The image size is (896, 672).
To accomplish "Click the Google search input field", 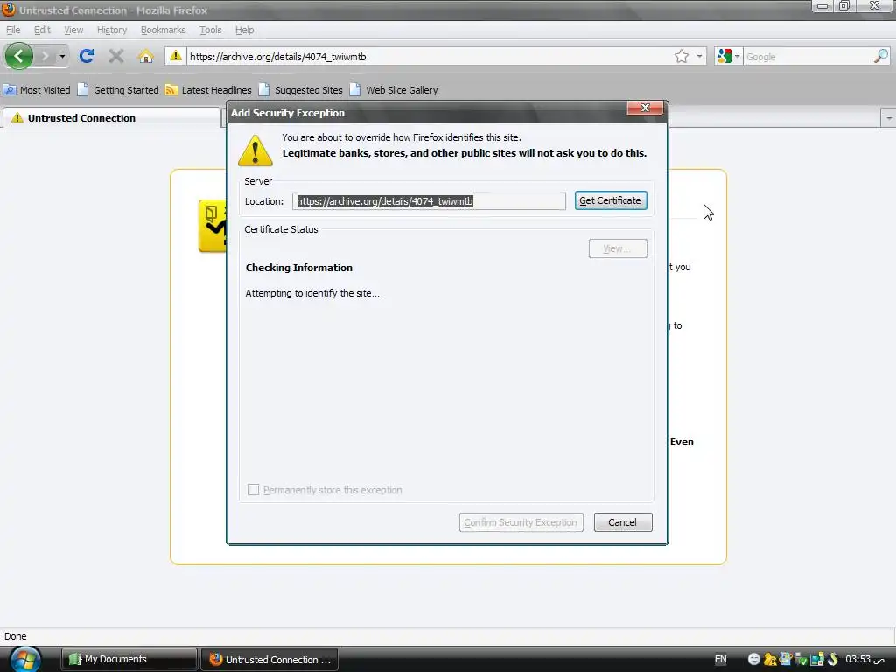I will [x=808, y=57].
